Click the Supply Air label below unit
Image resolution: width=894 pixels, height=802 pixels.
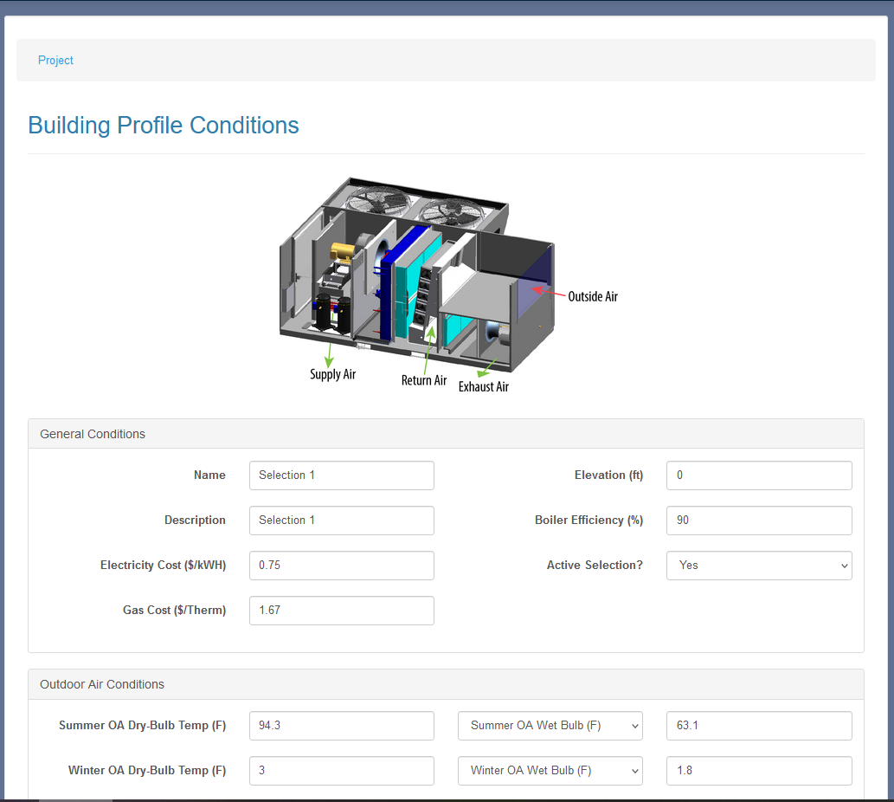tap(332, 375)
